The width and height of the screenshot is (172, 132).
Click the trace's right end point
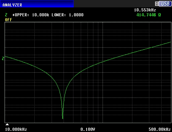170,42
